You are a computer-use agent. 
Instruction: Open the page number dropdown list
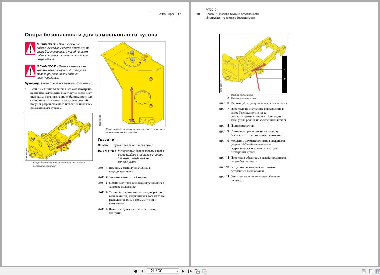(177, 271)
